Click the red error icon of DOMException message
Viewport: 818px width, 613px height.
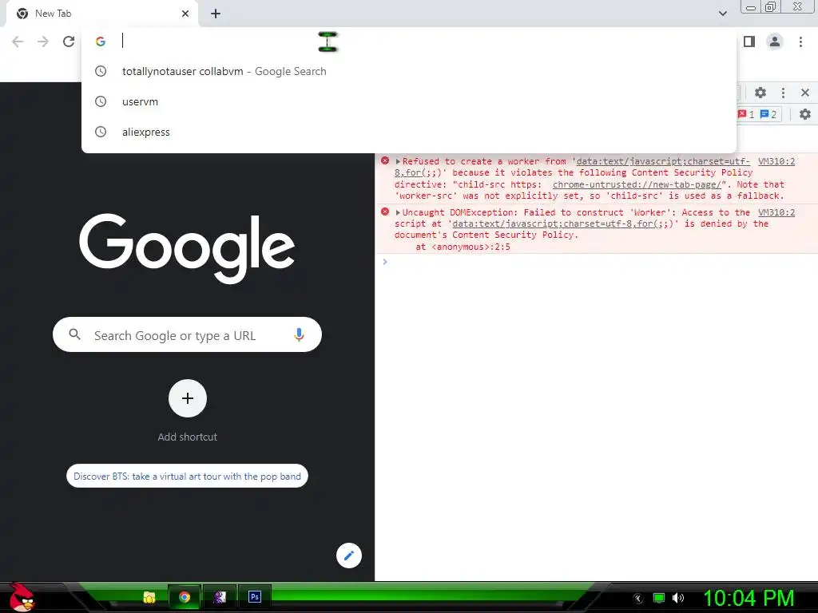click(385, 212)
